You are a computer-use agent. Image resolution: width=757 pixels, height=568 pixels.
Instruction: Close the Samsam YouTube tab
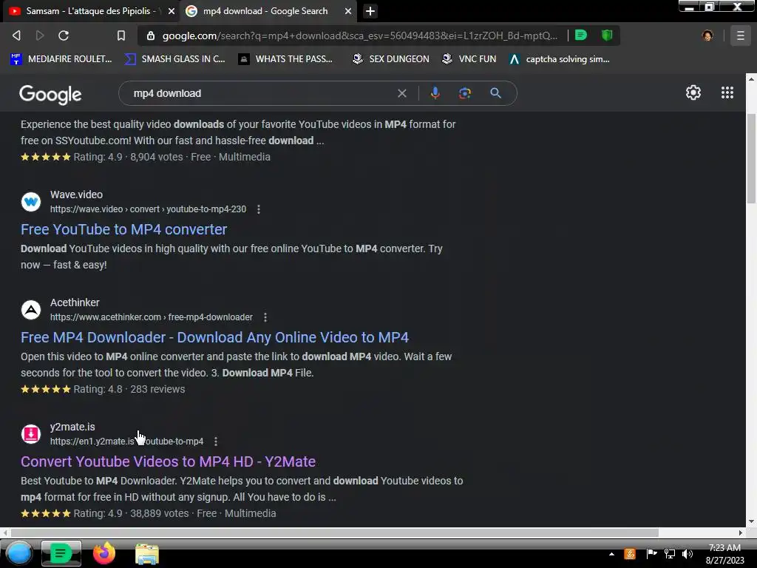click(172, 11)
